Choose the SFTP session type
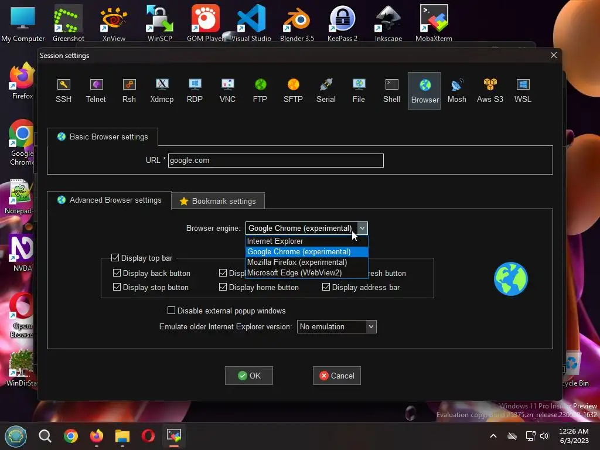Screen dimensions: 600x450 (x=293, y=91)
